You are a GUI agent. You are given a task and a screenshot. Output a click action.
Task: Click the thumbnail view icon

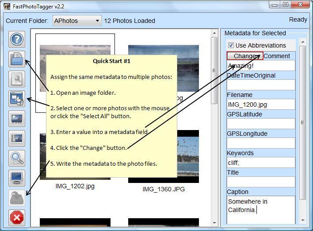tap(17, 119)
